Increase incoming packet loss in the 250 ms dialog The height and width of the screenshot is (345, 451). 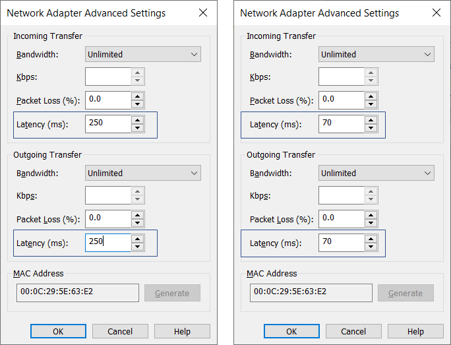(137, 96)
